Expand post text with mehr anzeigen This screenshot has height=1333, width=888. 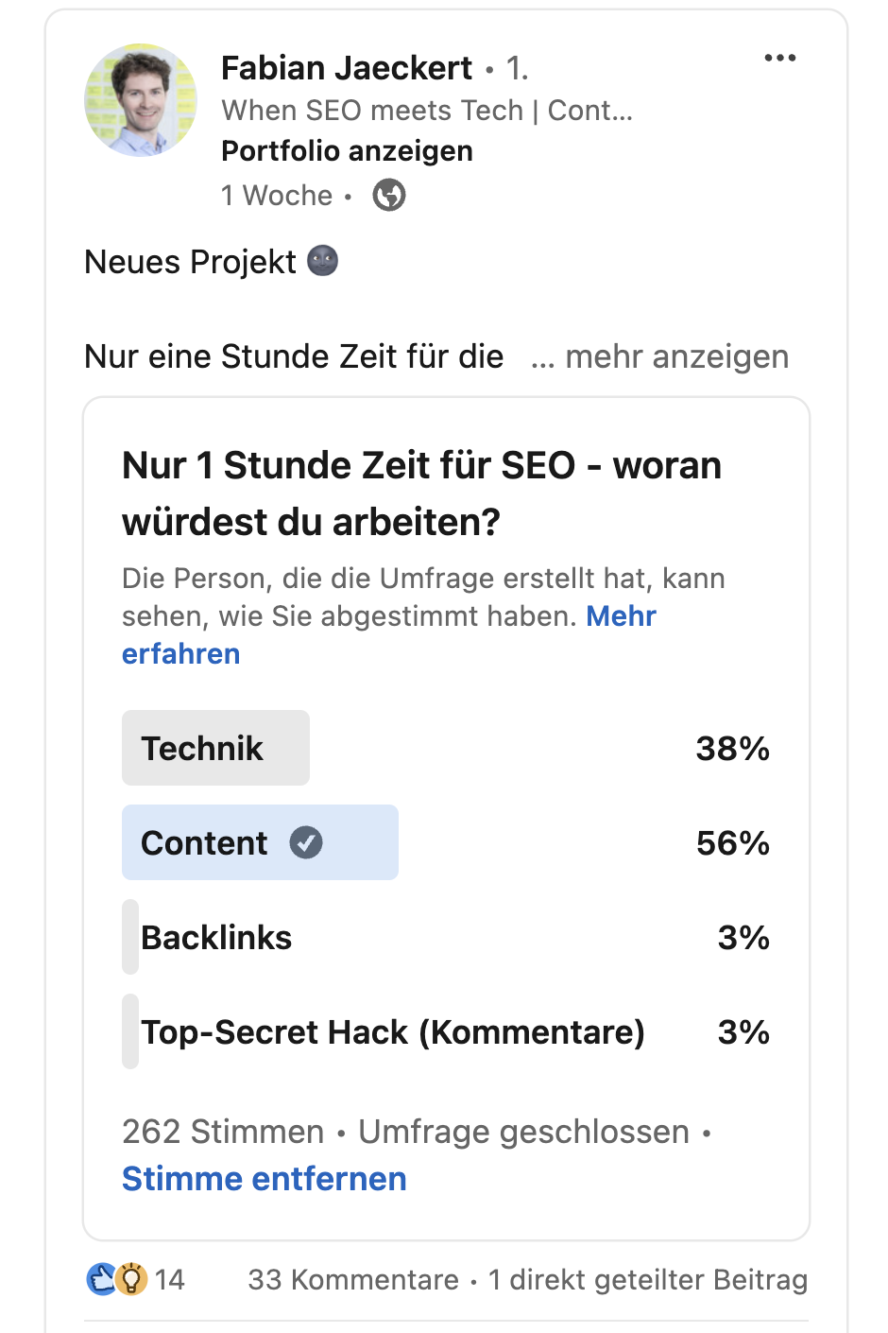click(x=659, y=356)
